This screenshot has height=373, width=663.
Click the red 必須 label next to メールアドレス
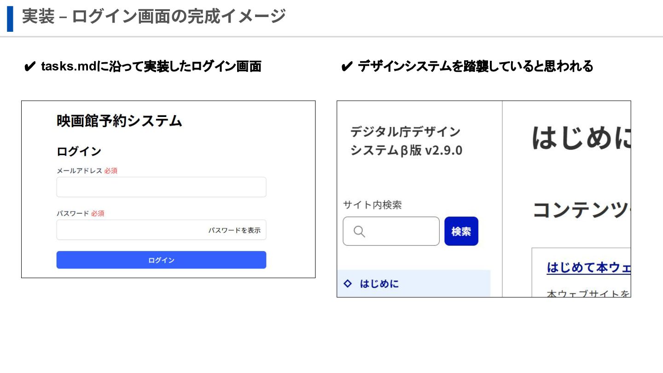[110, 171]
